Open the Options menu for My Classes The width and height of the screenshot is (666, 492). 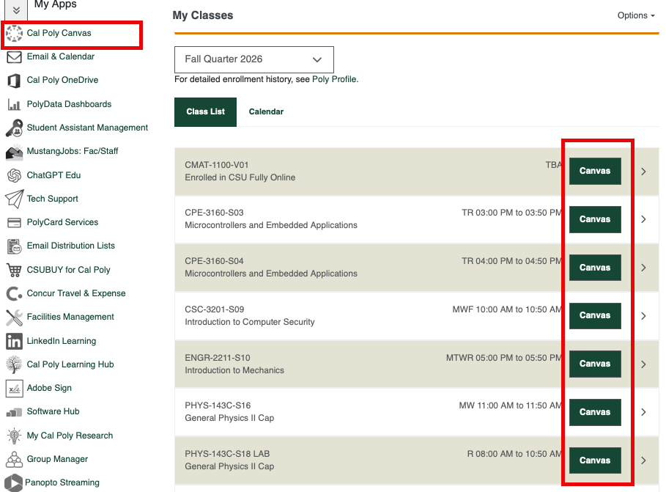point(636,15)
